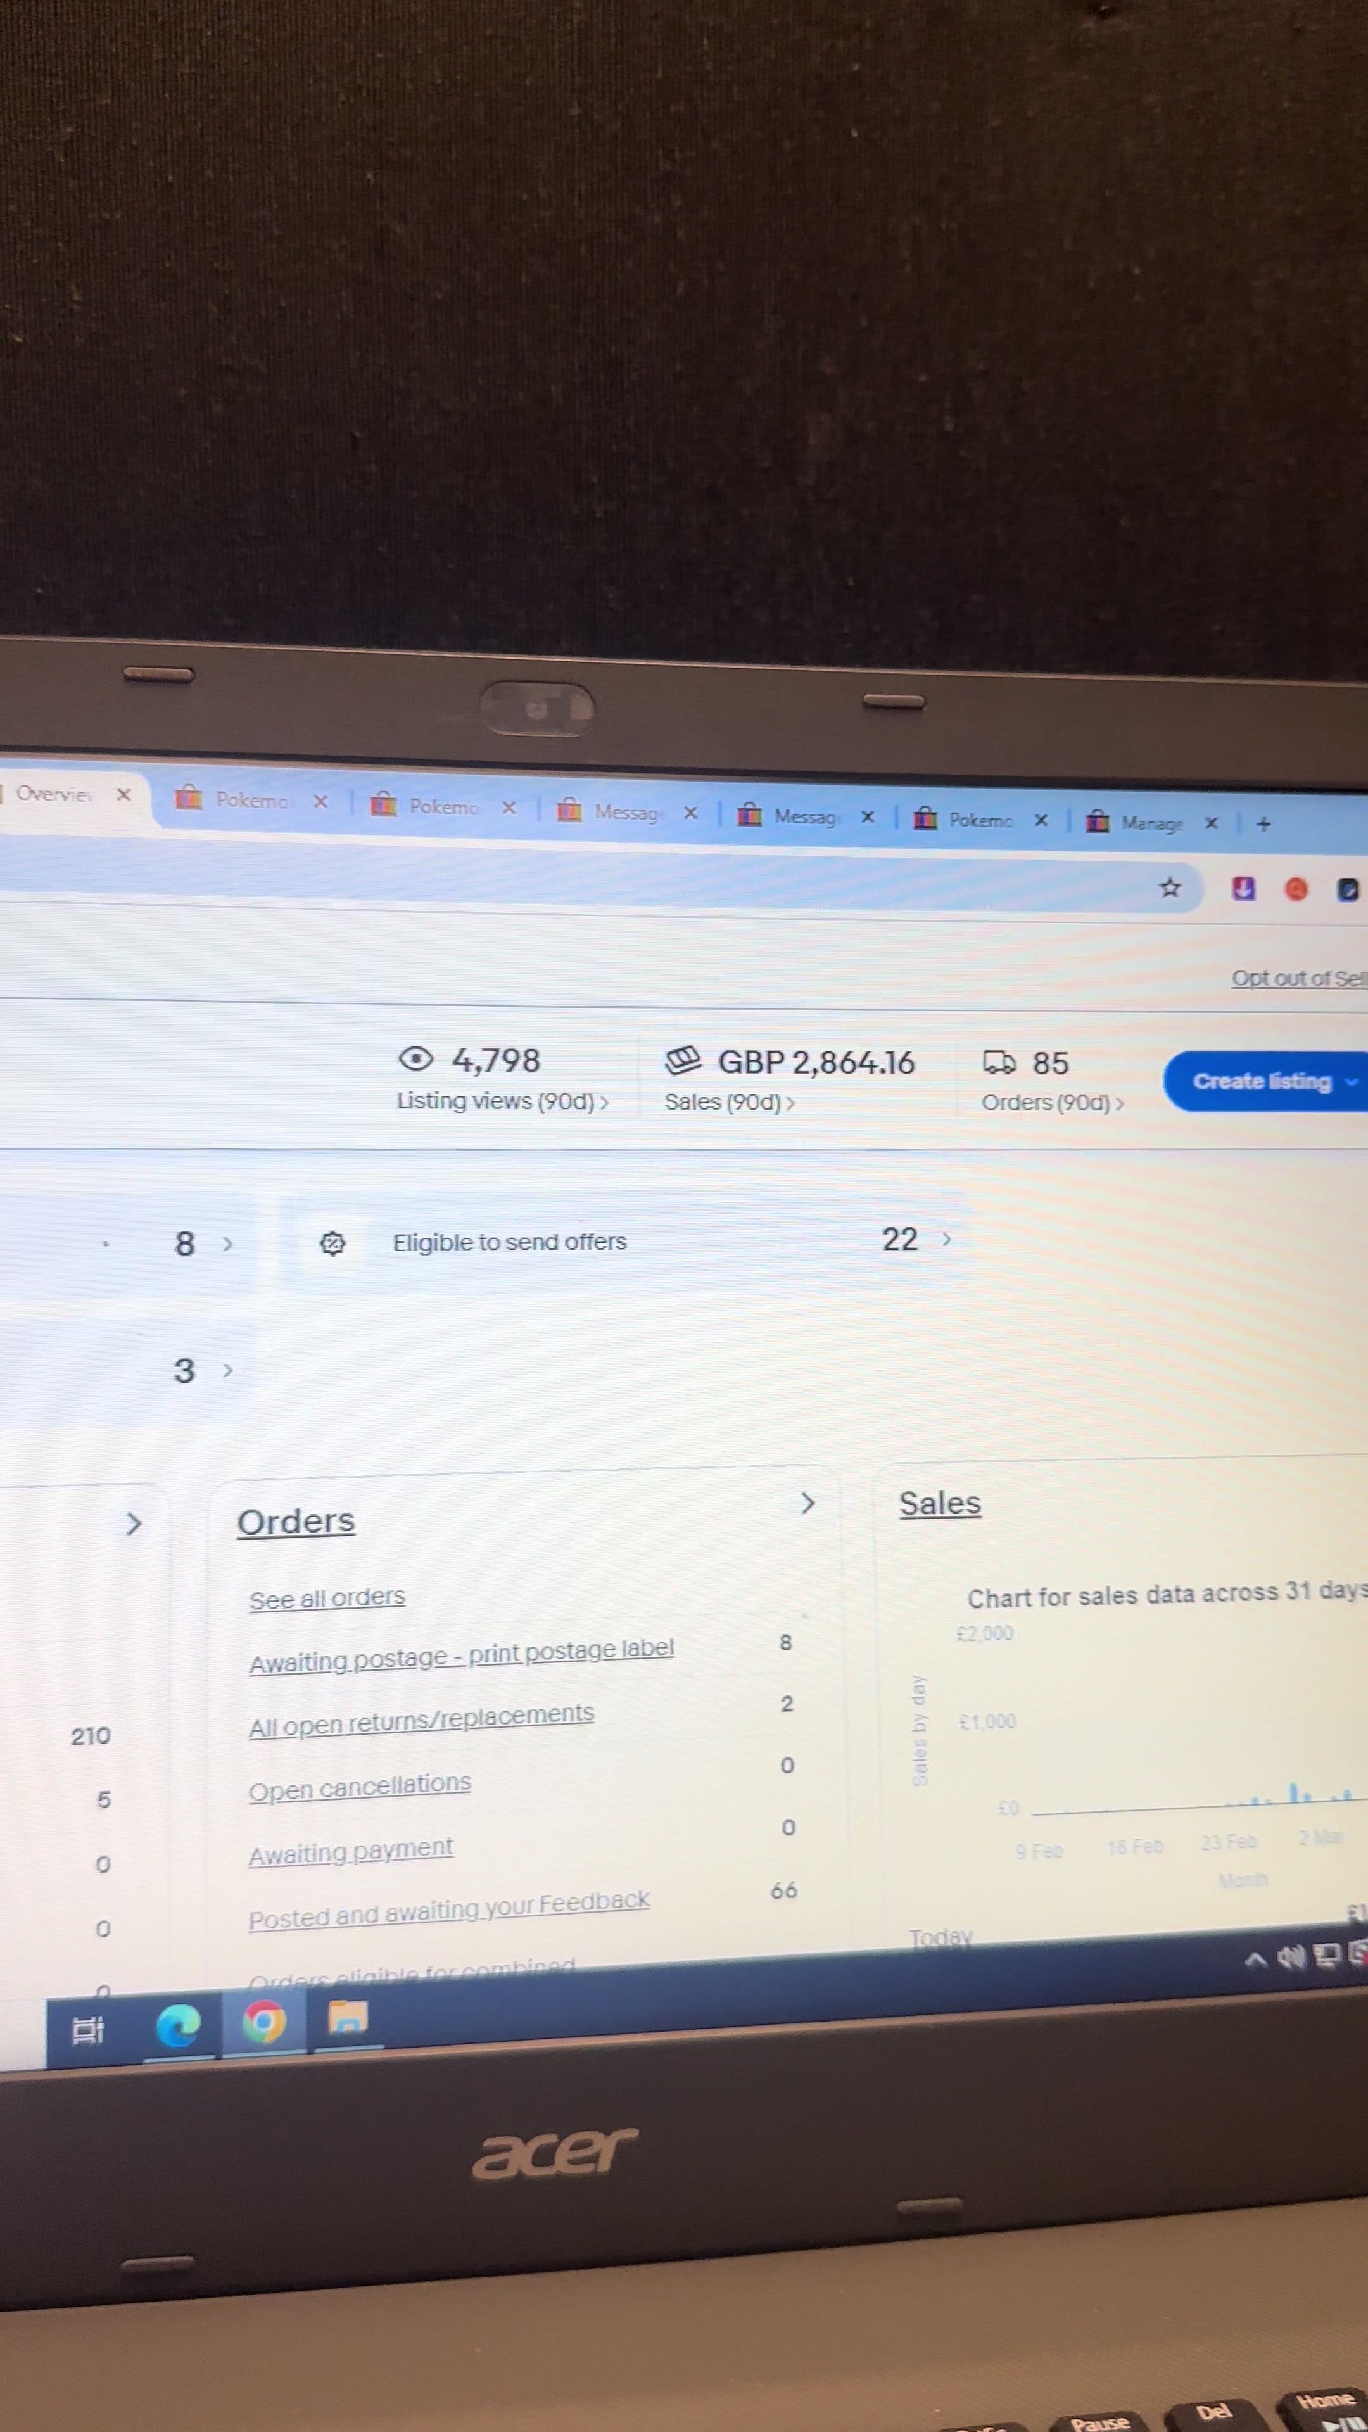Click the Chart for sales data title
The height and width of the screenshot is (2432, 1368).
click(x=1168, y=1595)
